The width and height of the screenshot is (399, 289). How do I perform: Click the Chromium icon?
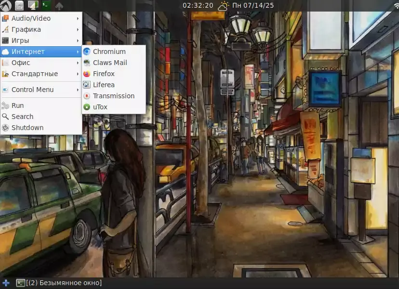point(87,52)
